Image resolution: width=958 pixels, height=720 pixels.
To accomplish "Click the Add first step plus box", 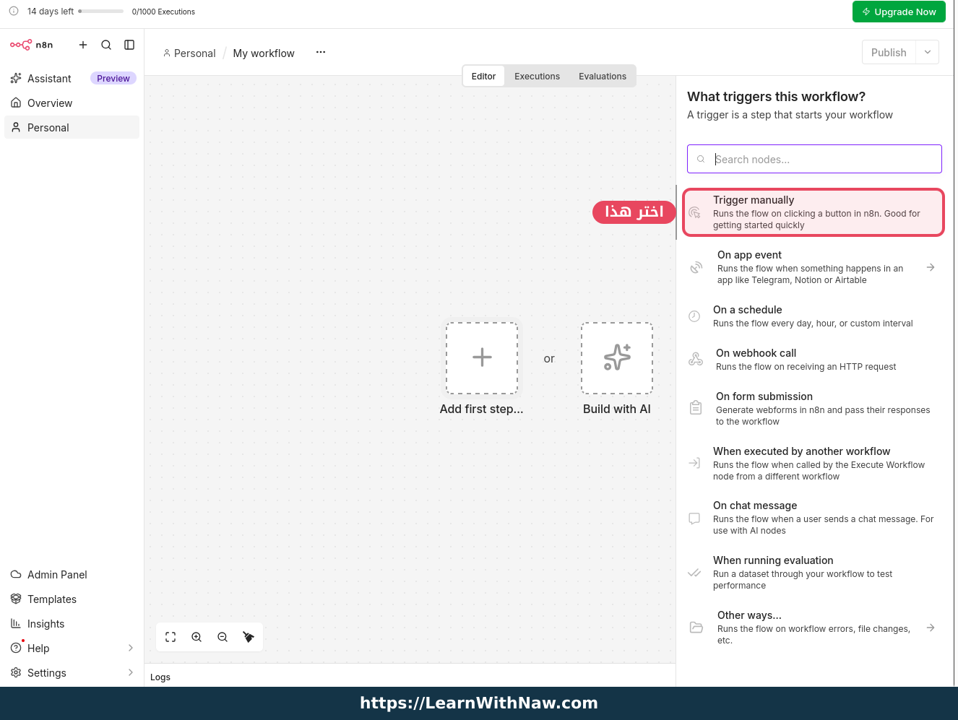I will coord(482,358).
